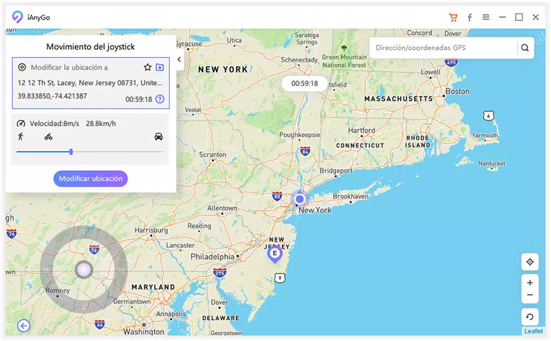
Task: Click the speed slider handle
Action: pyautogui.click(x=71, y=151)
